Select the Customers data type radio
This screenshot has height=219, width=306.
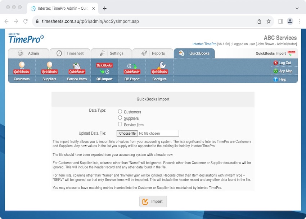120,111
